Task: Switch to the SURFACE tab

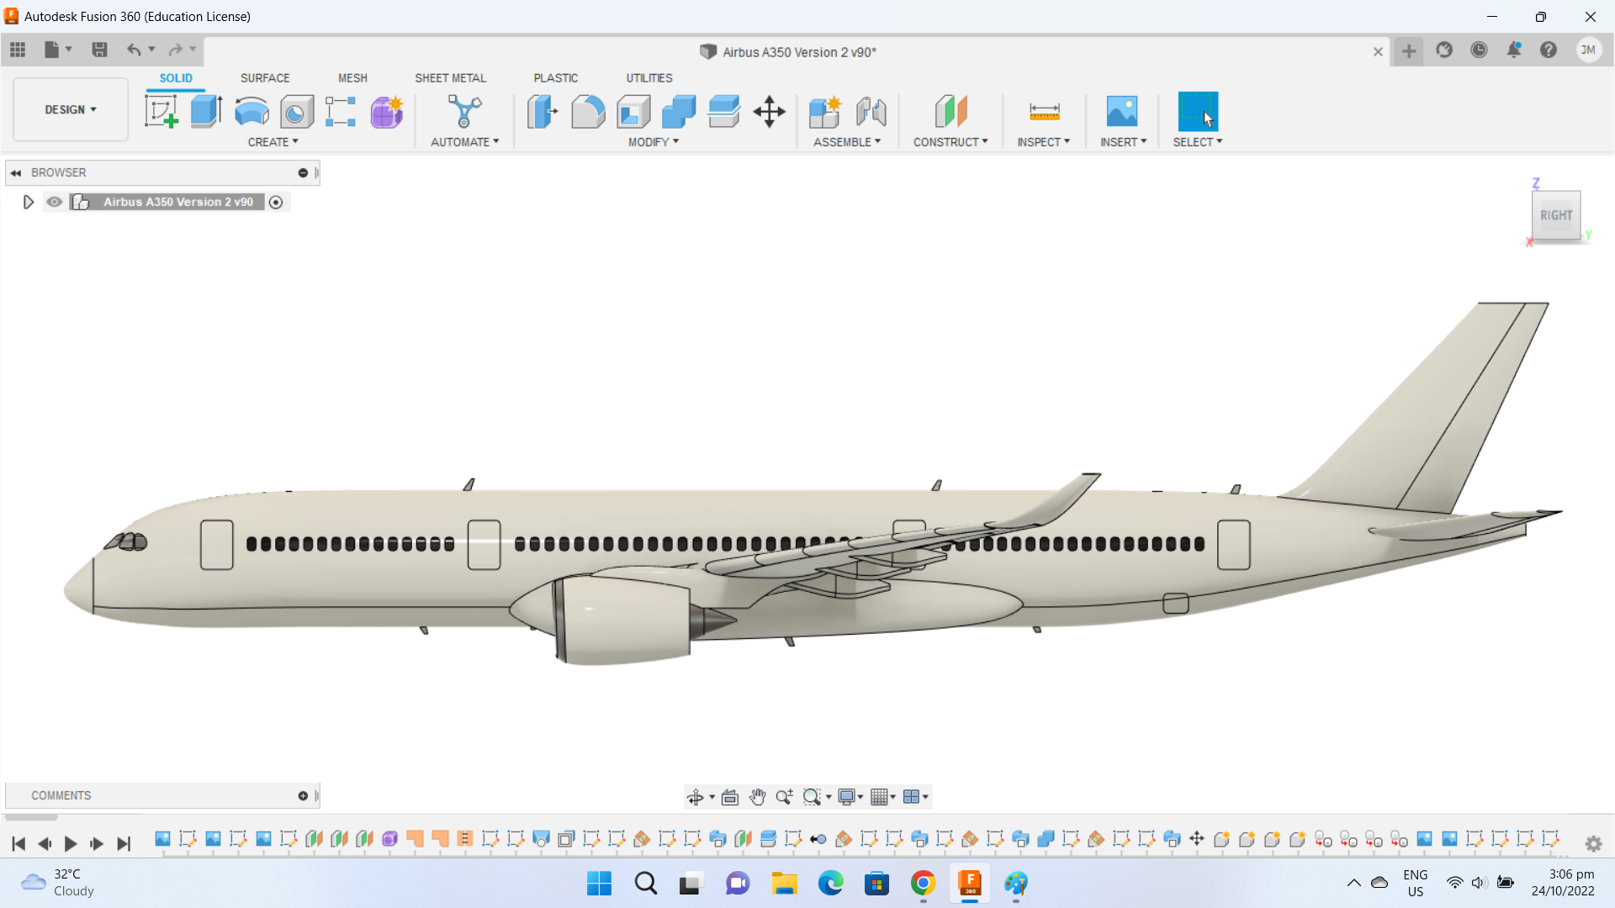Action: click(265, 78)
